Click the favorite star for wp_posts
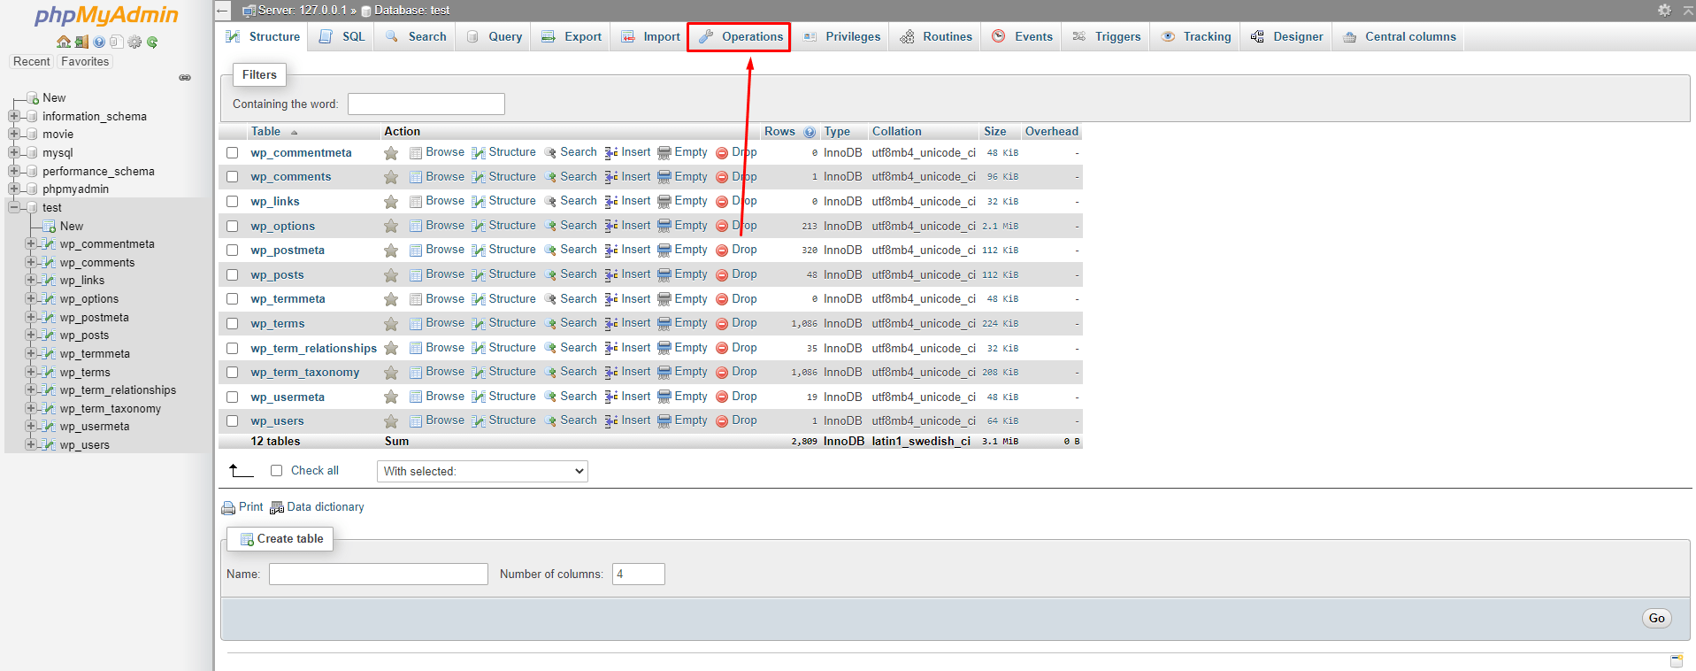 (390, 275)
